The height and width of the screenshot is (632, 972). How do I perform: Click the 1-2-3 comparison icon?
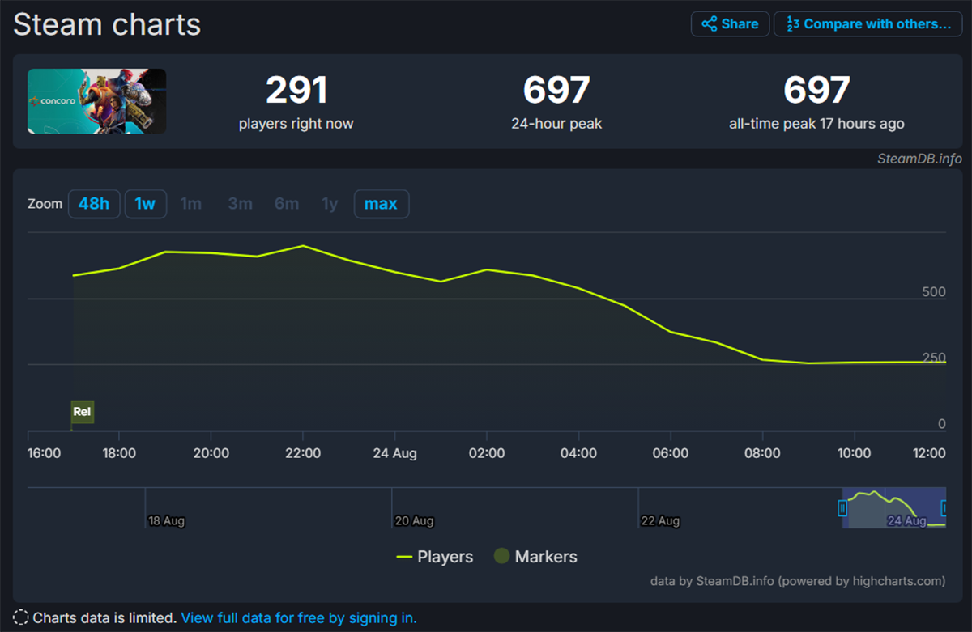pyautogui.click(x=792, y=23)
